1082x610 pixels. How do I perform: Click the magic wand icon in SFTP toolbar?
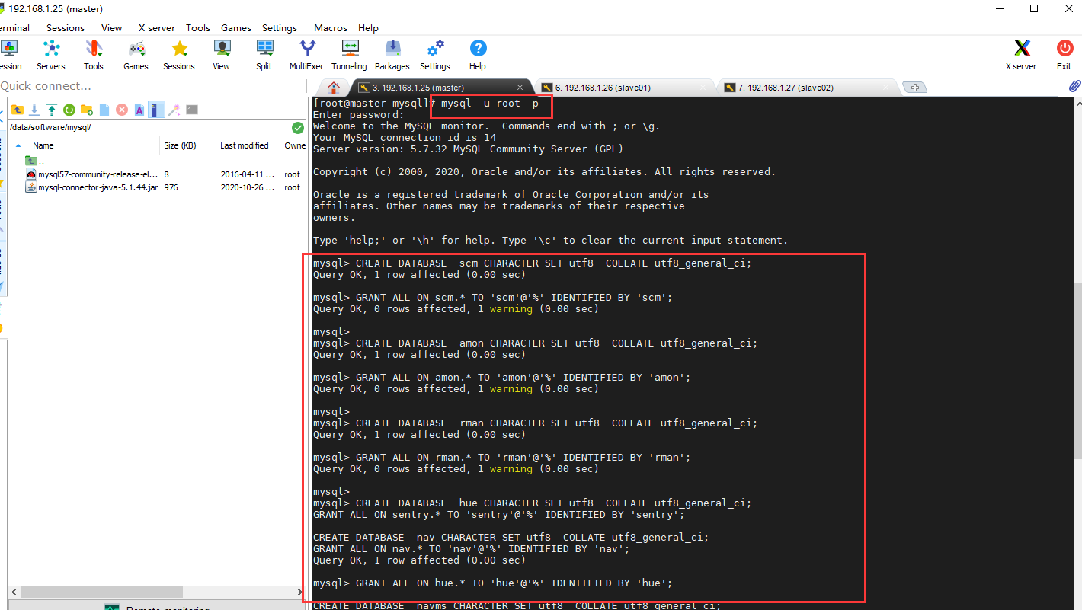pyautogui.click(x=174, y=110)
